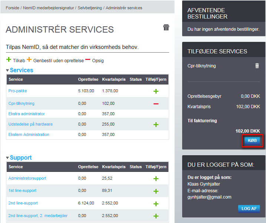Click the LOG AF button

pyautogui.click(x=249, y=209)
